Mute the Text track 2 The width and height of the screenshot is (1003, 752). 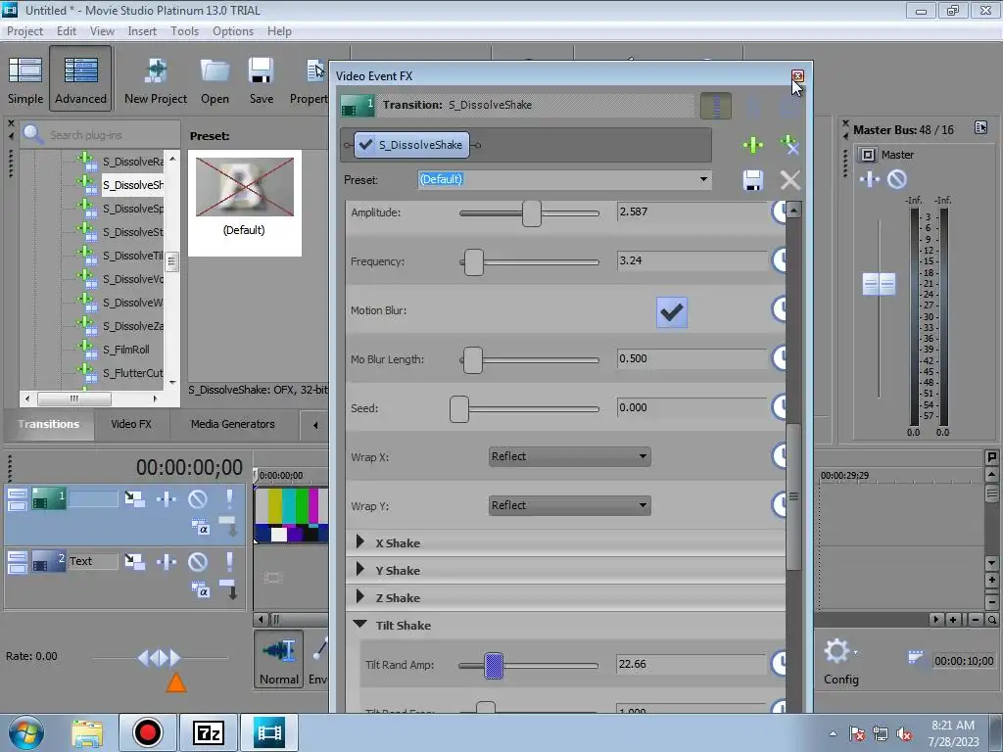[x=198, y=561]
